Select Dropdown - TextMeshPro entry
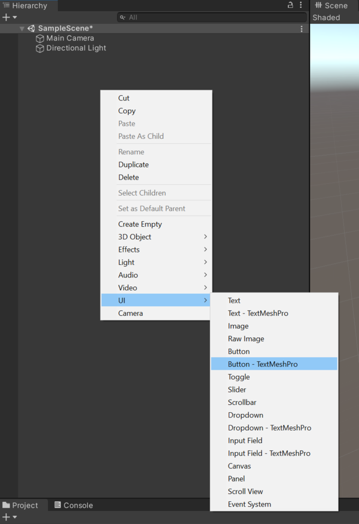Viewport: 359px width, 524px height. point(274,428)
